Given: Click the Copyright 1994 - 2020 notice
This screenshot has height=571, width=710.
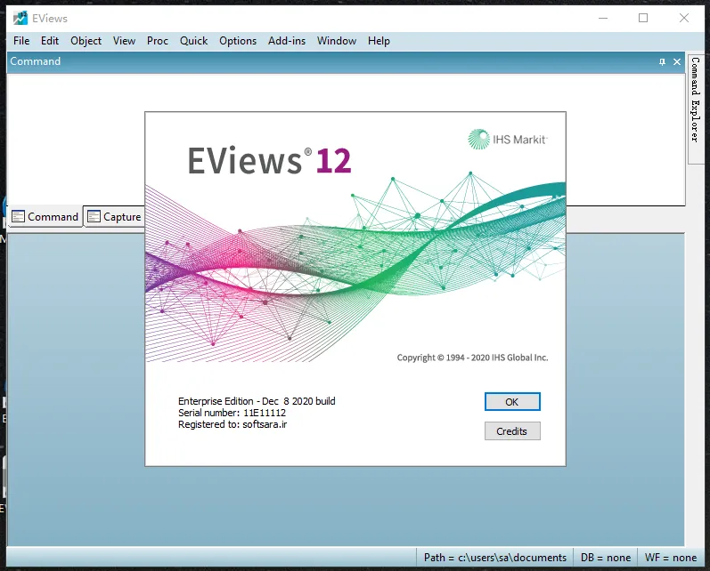Looking at the screenshot, I should pyautogui.click(x=472, y=358).
